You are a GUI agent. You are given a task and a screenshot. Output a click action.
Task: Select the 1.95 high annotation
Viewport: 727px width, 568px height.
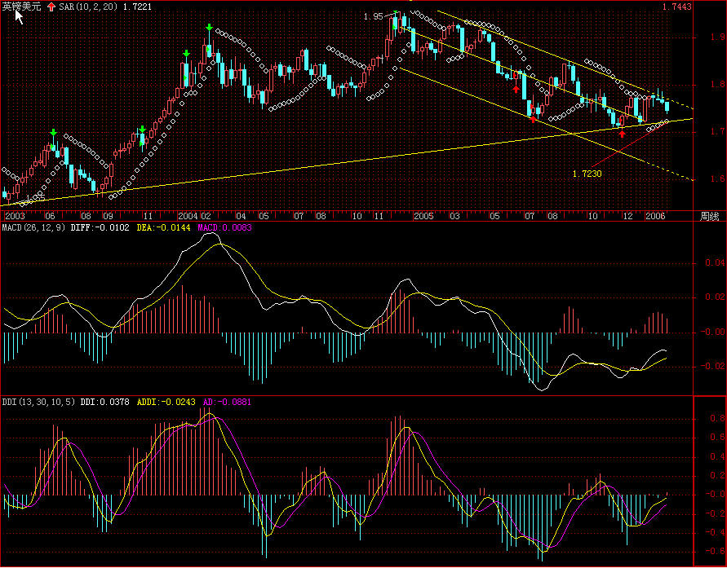[373, 16]
